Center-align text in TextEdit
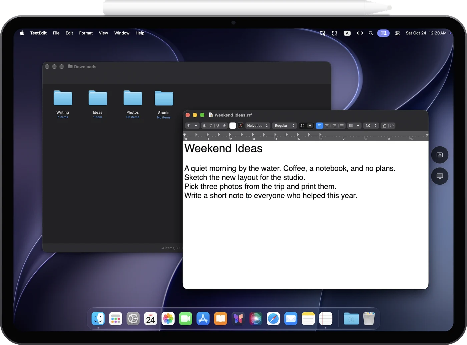The height and width of the screenshot is (345, 467). pos(327,126)
